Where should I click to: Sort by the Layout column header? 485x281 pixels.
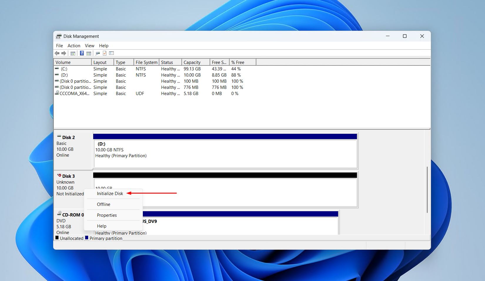103,62
